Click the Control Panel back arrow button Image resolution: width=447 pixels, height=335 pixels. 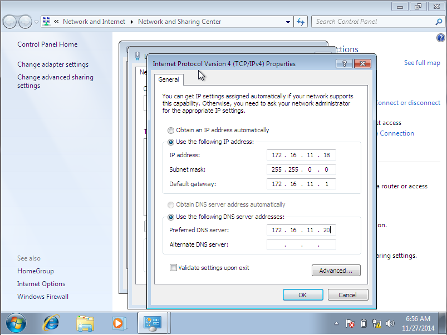9,22
